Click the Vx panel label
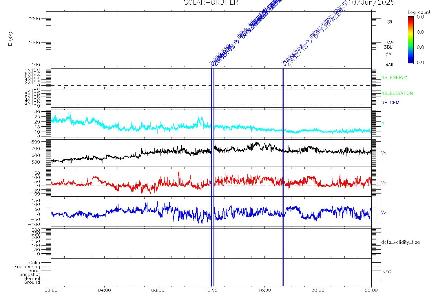Image resolution: width=438 pixels, height=295 pixels. click(x=384, y=153)
